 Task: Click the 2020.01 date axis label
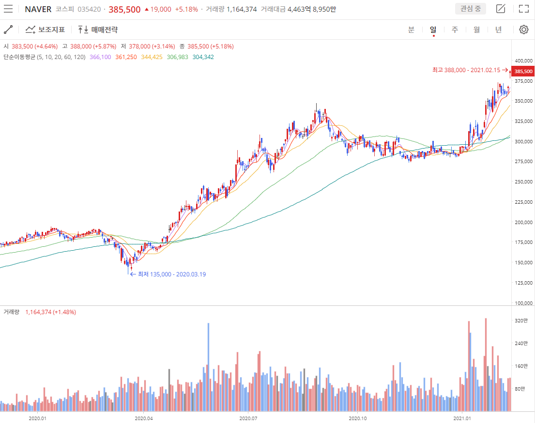coord(37,418)
